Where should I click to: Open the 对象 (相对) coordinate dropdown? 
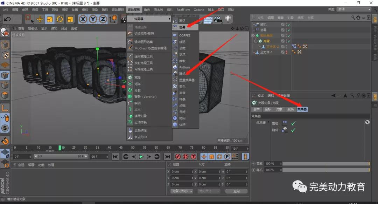(182, 191)
